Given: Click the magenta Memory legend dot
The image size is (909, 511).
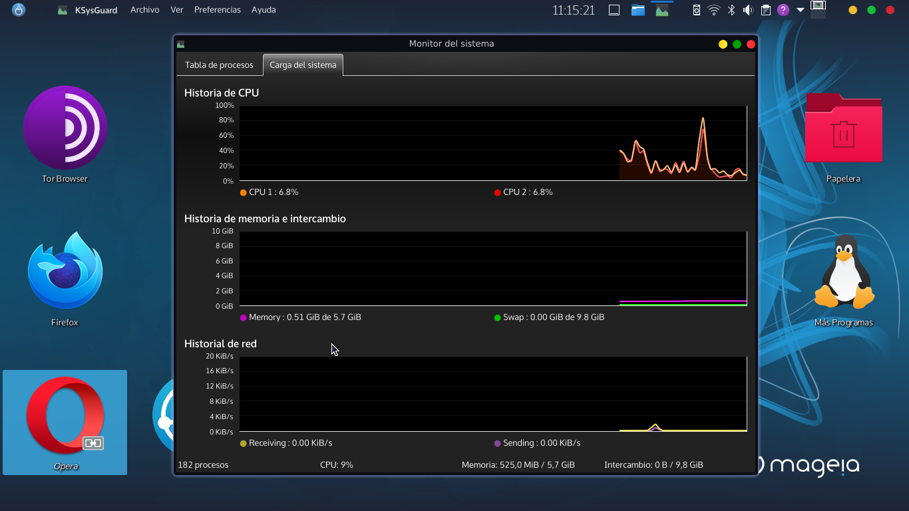Looking at the screenshot, I should click(x=244, y=318).
